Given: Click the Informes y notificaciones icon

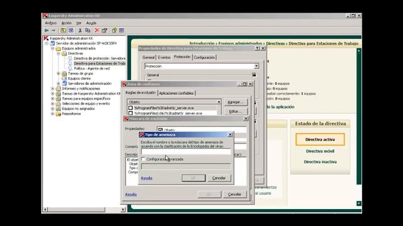Looking at the screenshot, I should tap(59, 89).
